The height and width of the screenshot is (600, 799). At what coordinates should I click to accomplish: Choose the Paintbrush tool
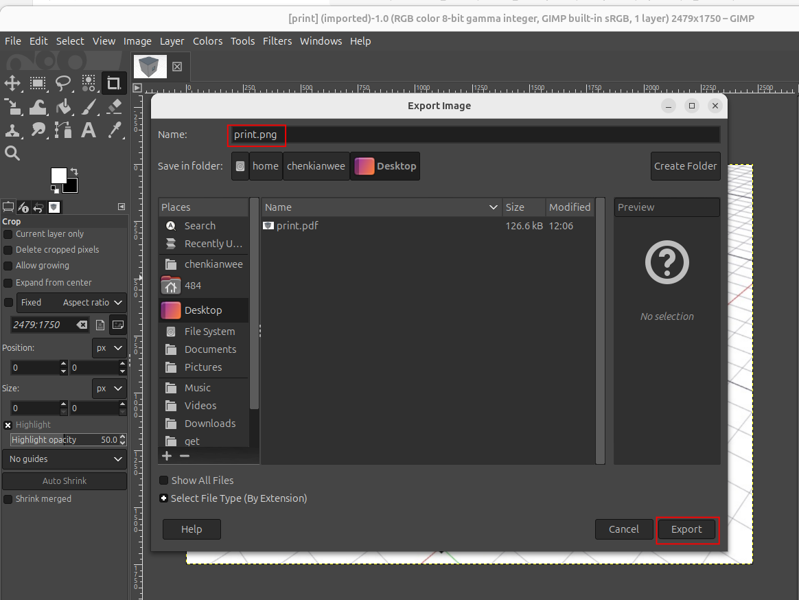pyautogui.click(x=89, y=106)
